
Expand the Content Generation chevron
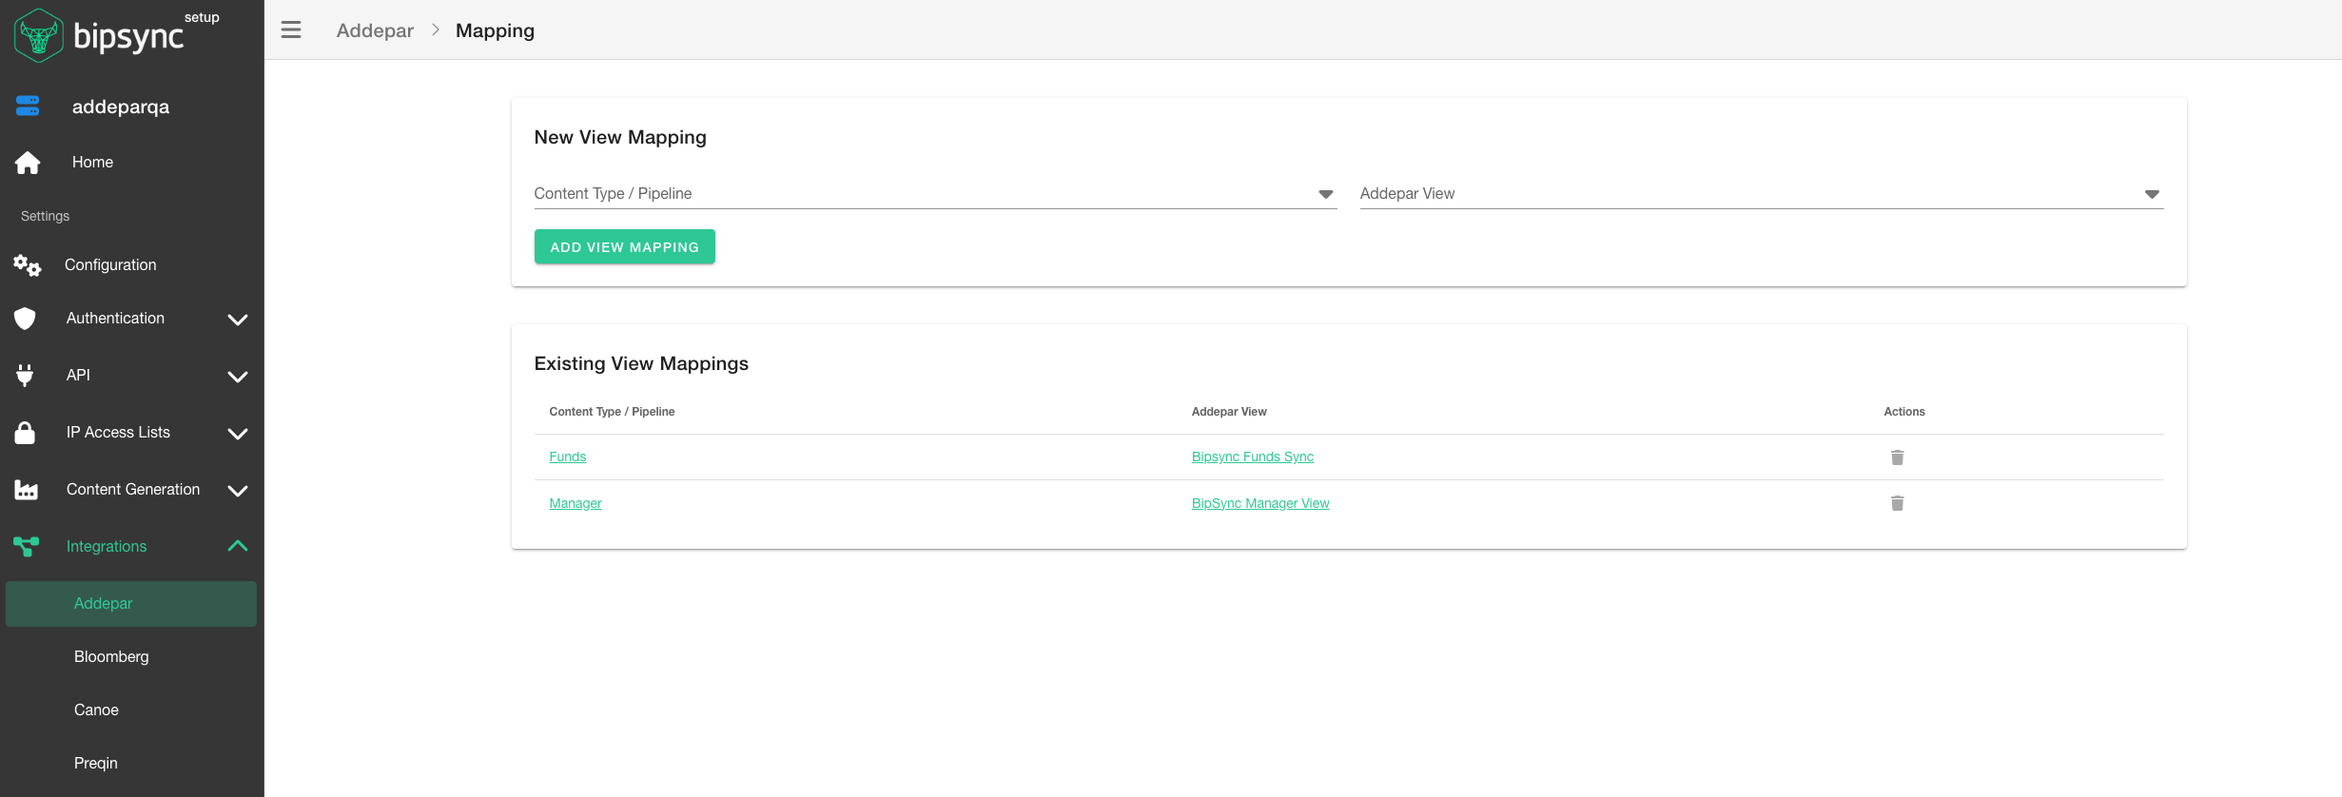238,491
